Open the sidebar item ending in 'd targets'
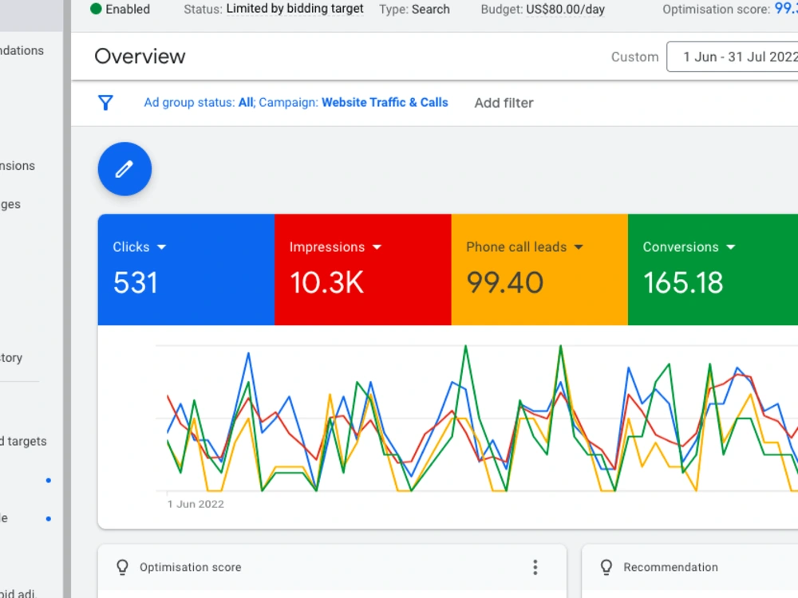Image resolution: width=798 pixels, height=598 pixels. [23, 442]
